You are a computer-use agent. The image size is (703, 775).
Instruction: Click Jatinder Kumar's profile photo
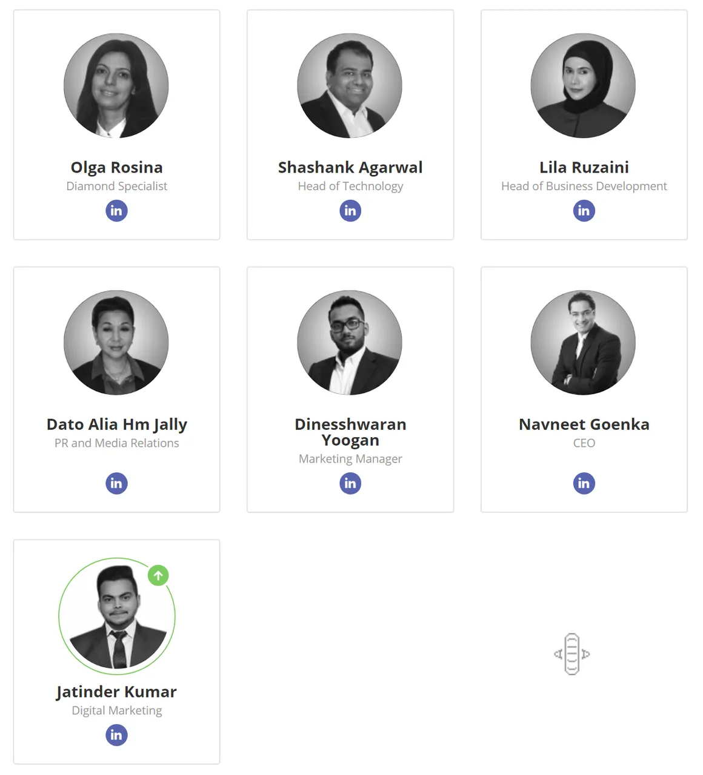tap(117, 616)
